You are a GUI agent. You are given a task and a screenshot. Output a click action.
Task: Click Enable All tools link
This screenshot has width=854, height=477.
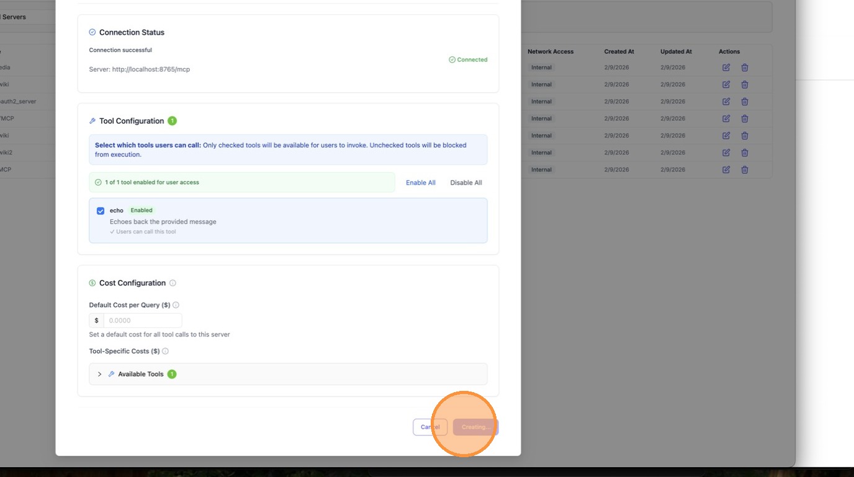pyautogui.click(x=421, y=183)
